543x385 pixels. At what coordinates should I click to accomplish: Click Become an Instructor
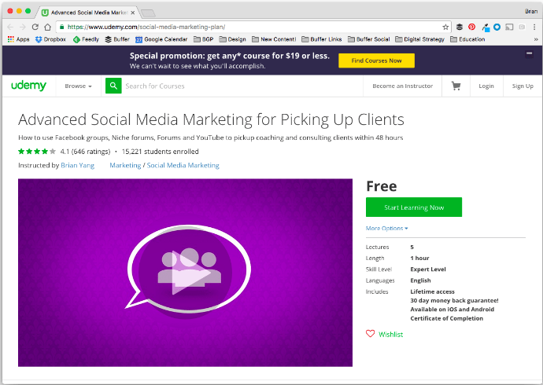[402, 86]
